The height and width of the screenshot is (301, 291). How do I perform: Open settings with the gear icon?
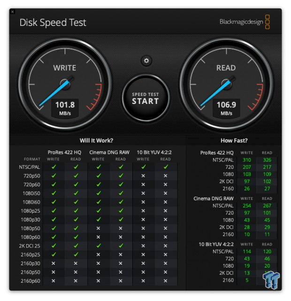pos(146,61)
